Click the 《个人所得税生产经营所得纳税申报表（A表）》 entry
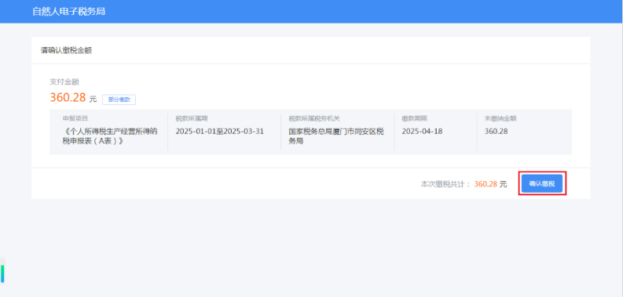The image size is (623, 297). point(110,136)
